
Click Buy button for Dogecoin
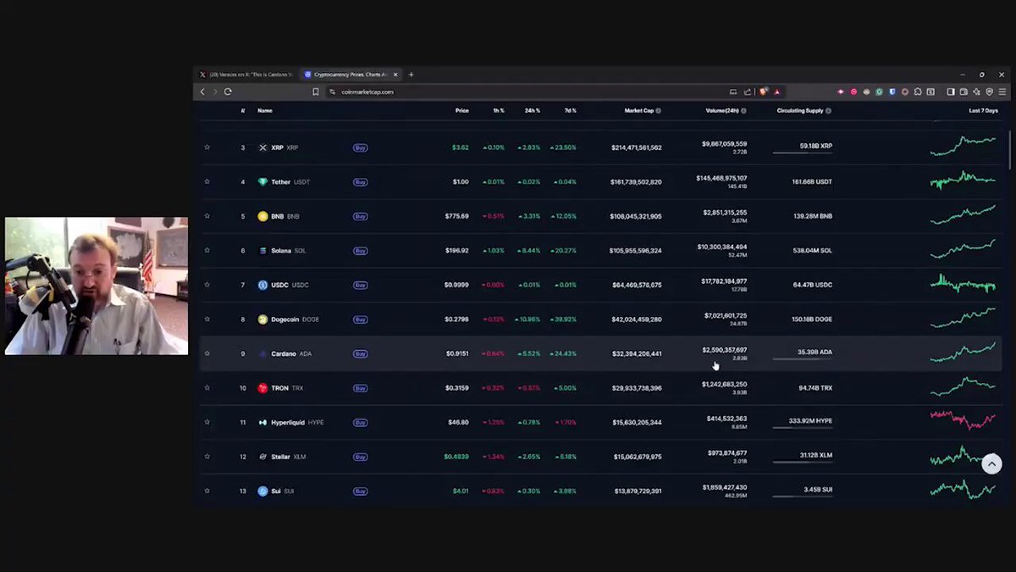(x=360, y=319)
